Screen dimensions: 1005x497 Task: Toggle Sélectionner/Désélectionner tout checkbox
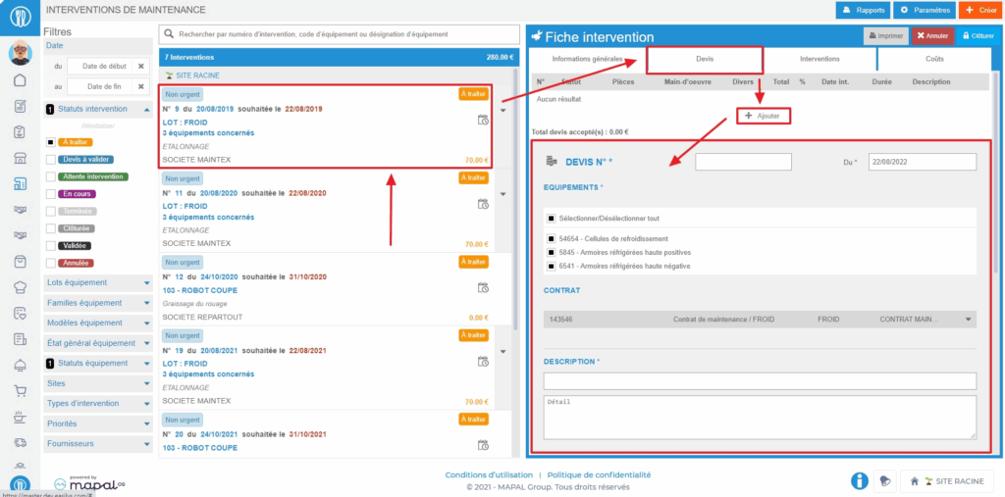(552, 218)
